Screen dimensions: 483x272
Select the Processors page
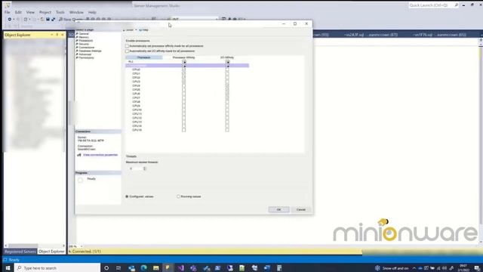pyautogui.click(x=85, y=40)
